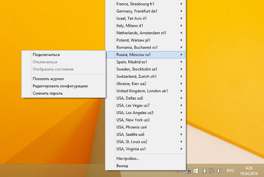Select the Ukraine, Kiev ua2 server

pyautogui.click(x=146, y=84)
